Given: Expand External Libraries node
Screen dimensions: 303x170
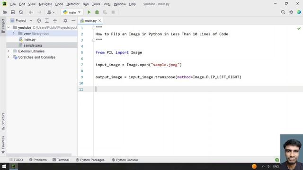Looking at the screenshot, I should click(x=9, y=51).
